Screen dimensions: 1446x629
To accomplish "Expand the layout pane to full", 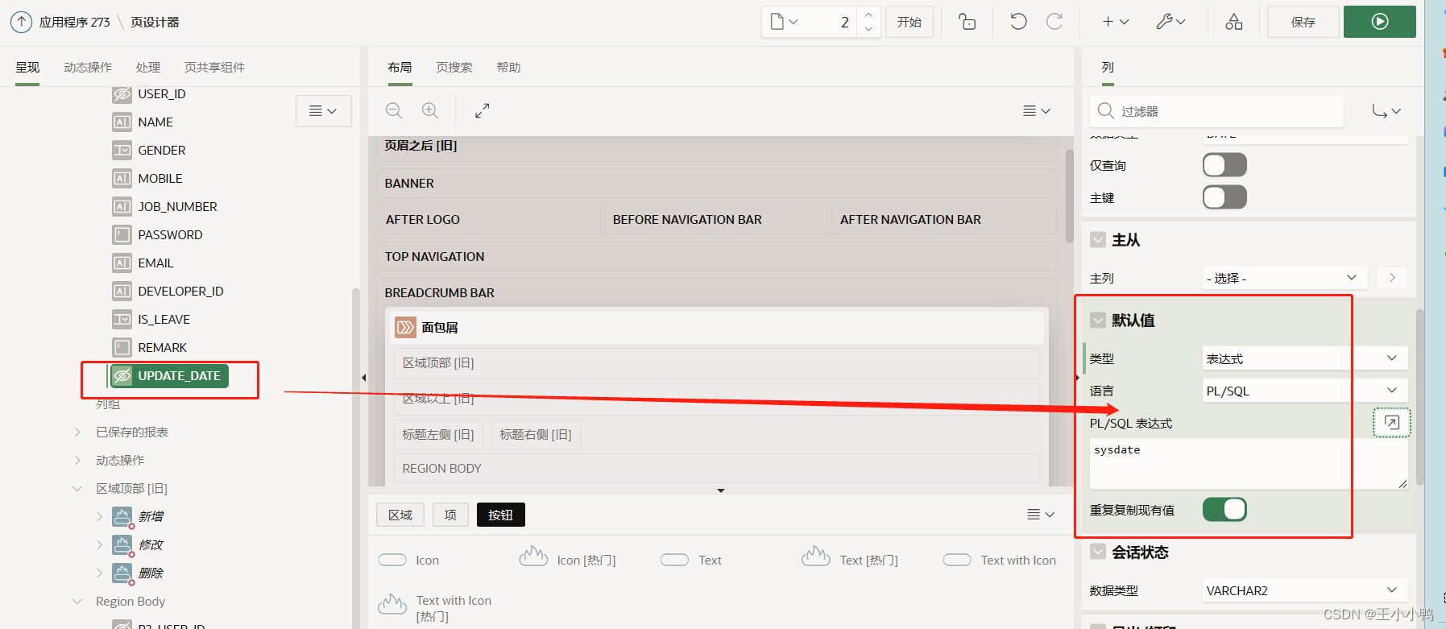I will (482, 110).
